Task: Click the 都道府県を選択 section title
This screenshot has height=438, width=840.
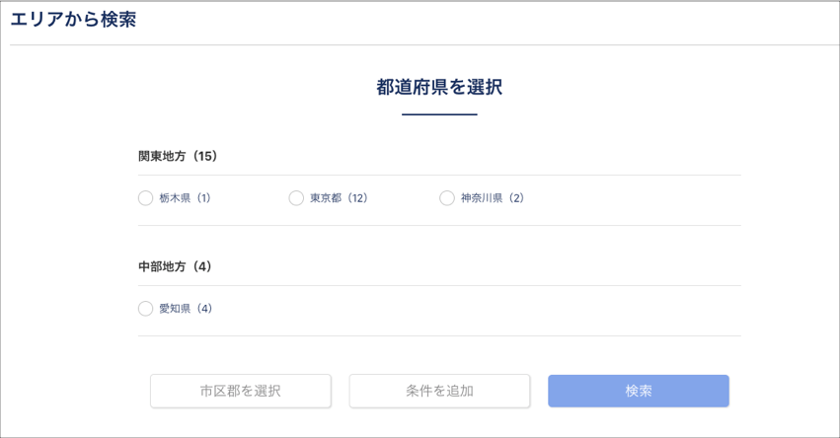Action: (x=439, y=87)
